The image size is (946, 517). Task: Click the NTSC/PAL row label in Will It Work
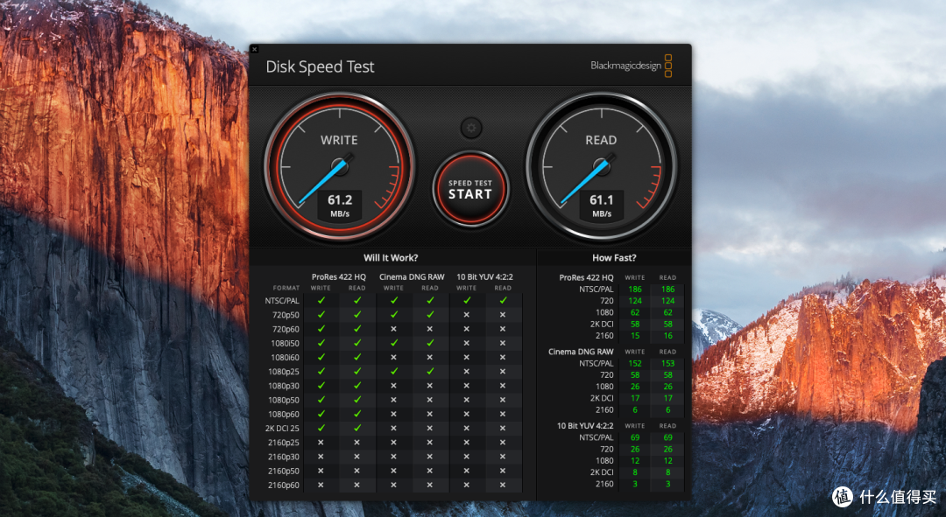tap(282, 301)
